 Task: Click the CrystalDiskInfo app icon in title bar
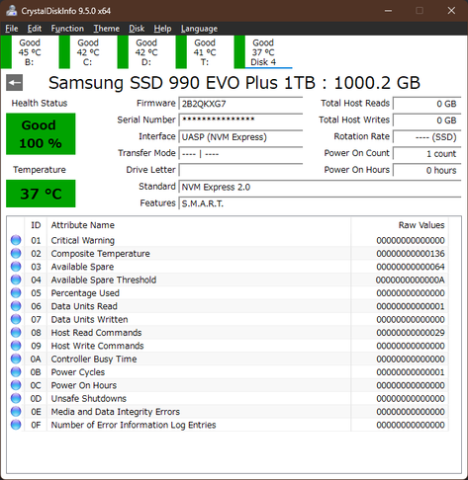(x=12, y=11)
